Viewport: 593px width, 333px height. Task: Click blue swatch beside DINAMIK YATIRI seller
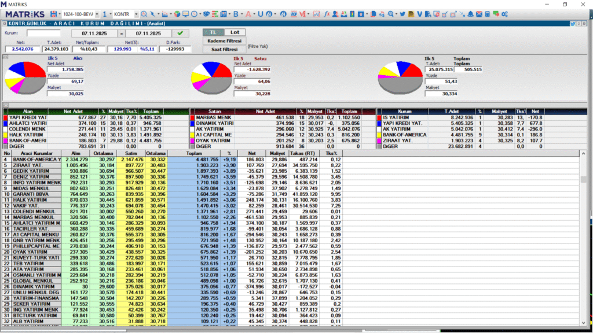(x=192, y=123)
